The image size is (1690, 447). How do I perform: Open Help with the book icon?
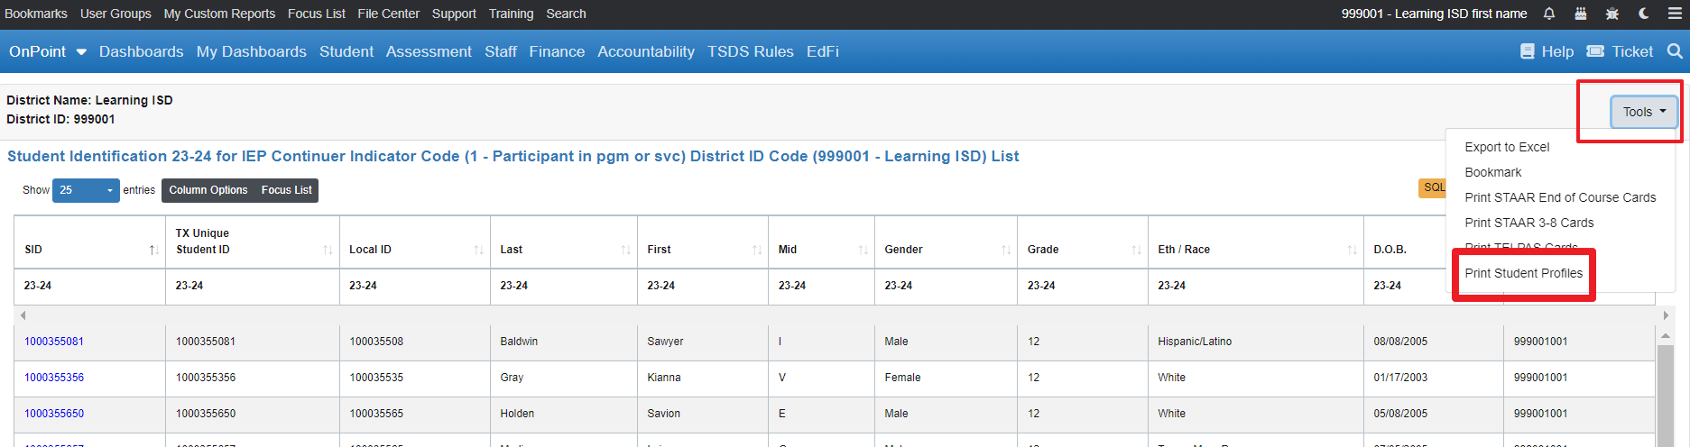pos(1547,51)
